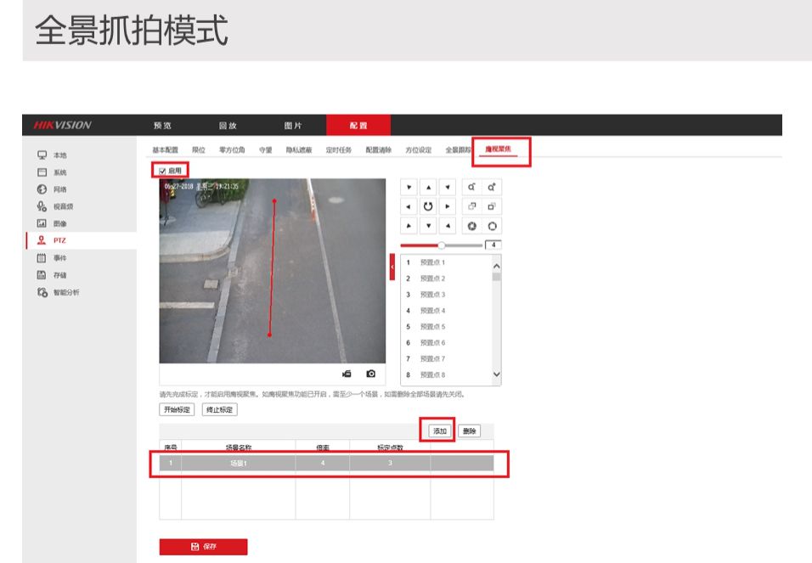Image resolution: width=812 pixels, height=563 pixels.
Task: Click the snapshot camera icon below video
Action: [x=371, y=374]
